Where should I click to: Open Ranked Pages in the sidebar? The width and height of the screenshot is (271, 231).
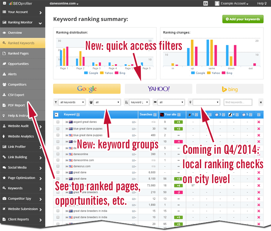click(x=18, y=53)
